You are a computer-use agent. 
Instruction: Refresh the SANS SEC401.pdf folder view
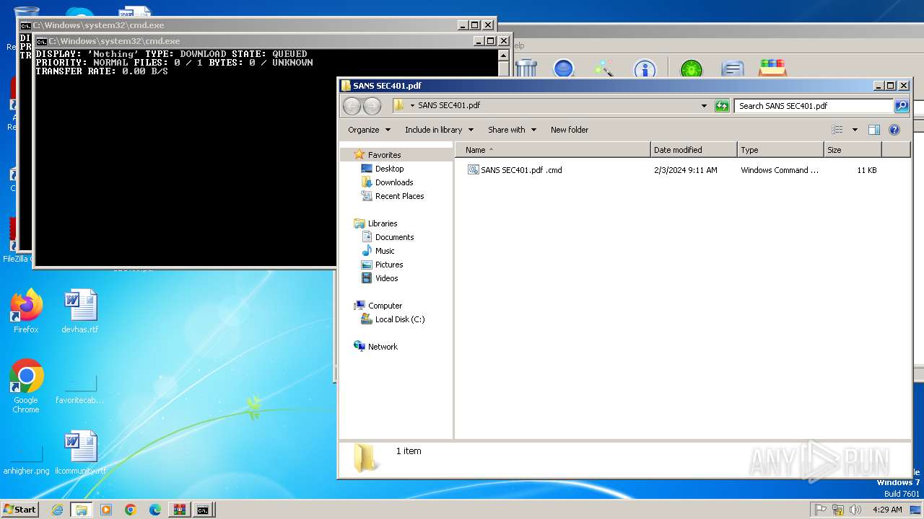(x=722, y=105)
